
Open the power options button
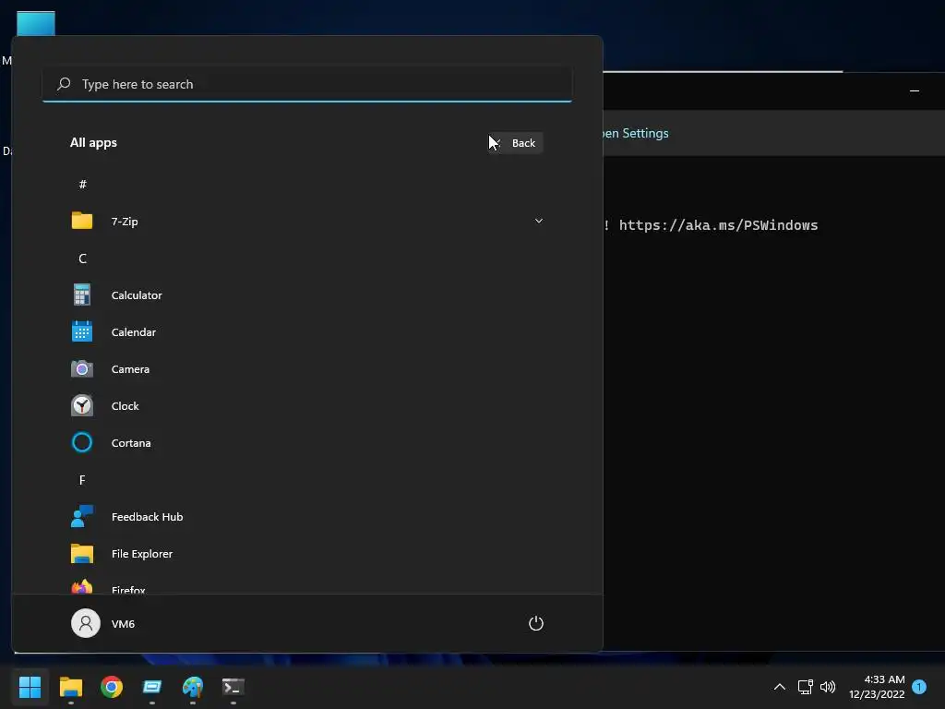point(536,623)
